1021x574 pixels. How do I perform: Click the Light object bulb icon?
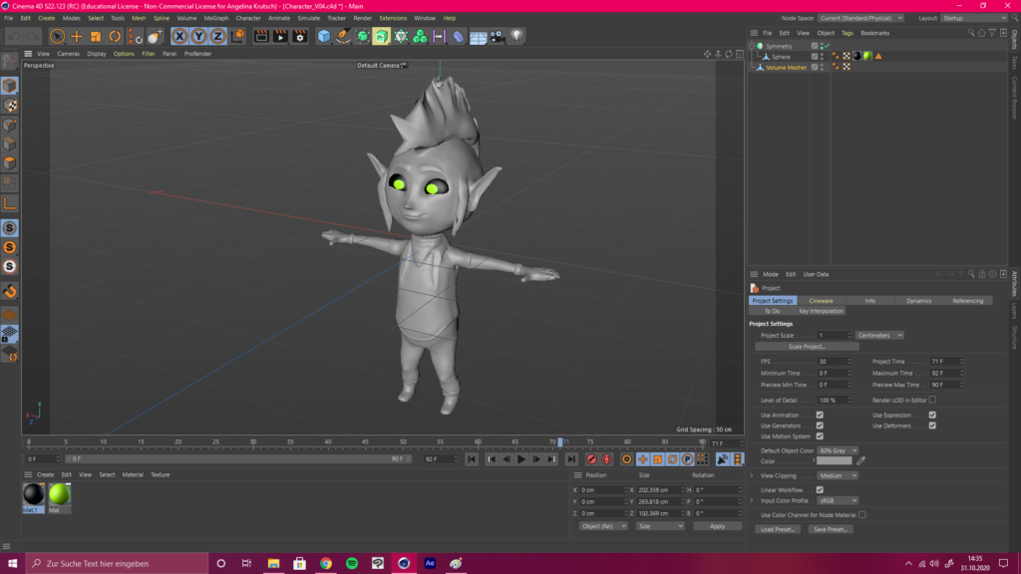tap(516, 36)
